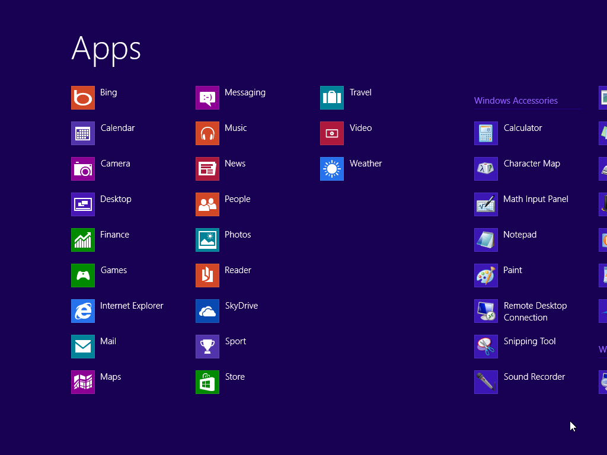The width and height of the screenshot is (607, 455).
Task: Open the Character Map icon
Action: [x=486, y=169]
